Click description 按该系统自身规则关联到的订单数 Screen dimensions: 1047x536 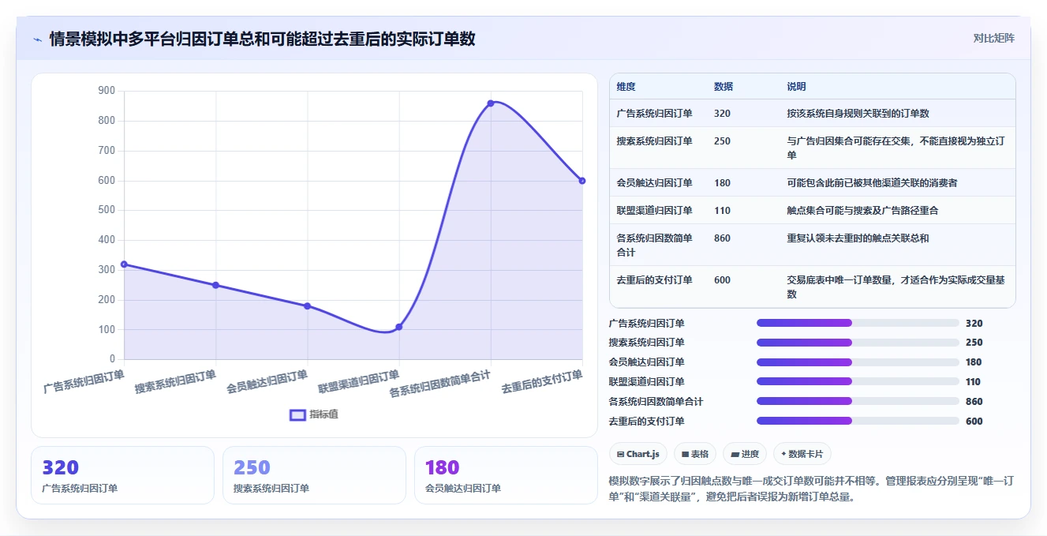click(x=858, y=114)
